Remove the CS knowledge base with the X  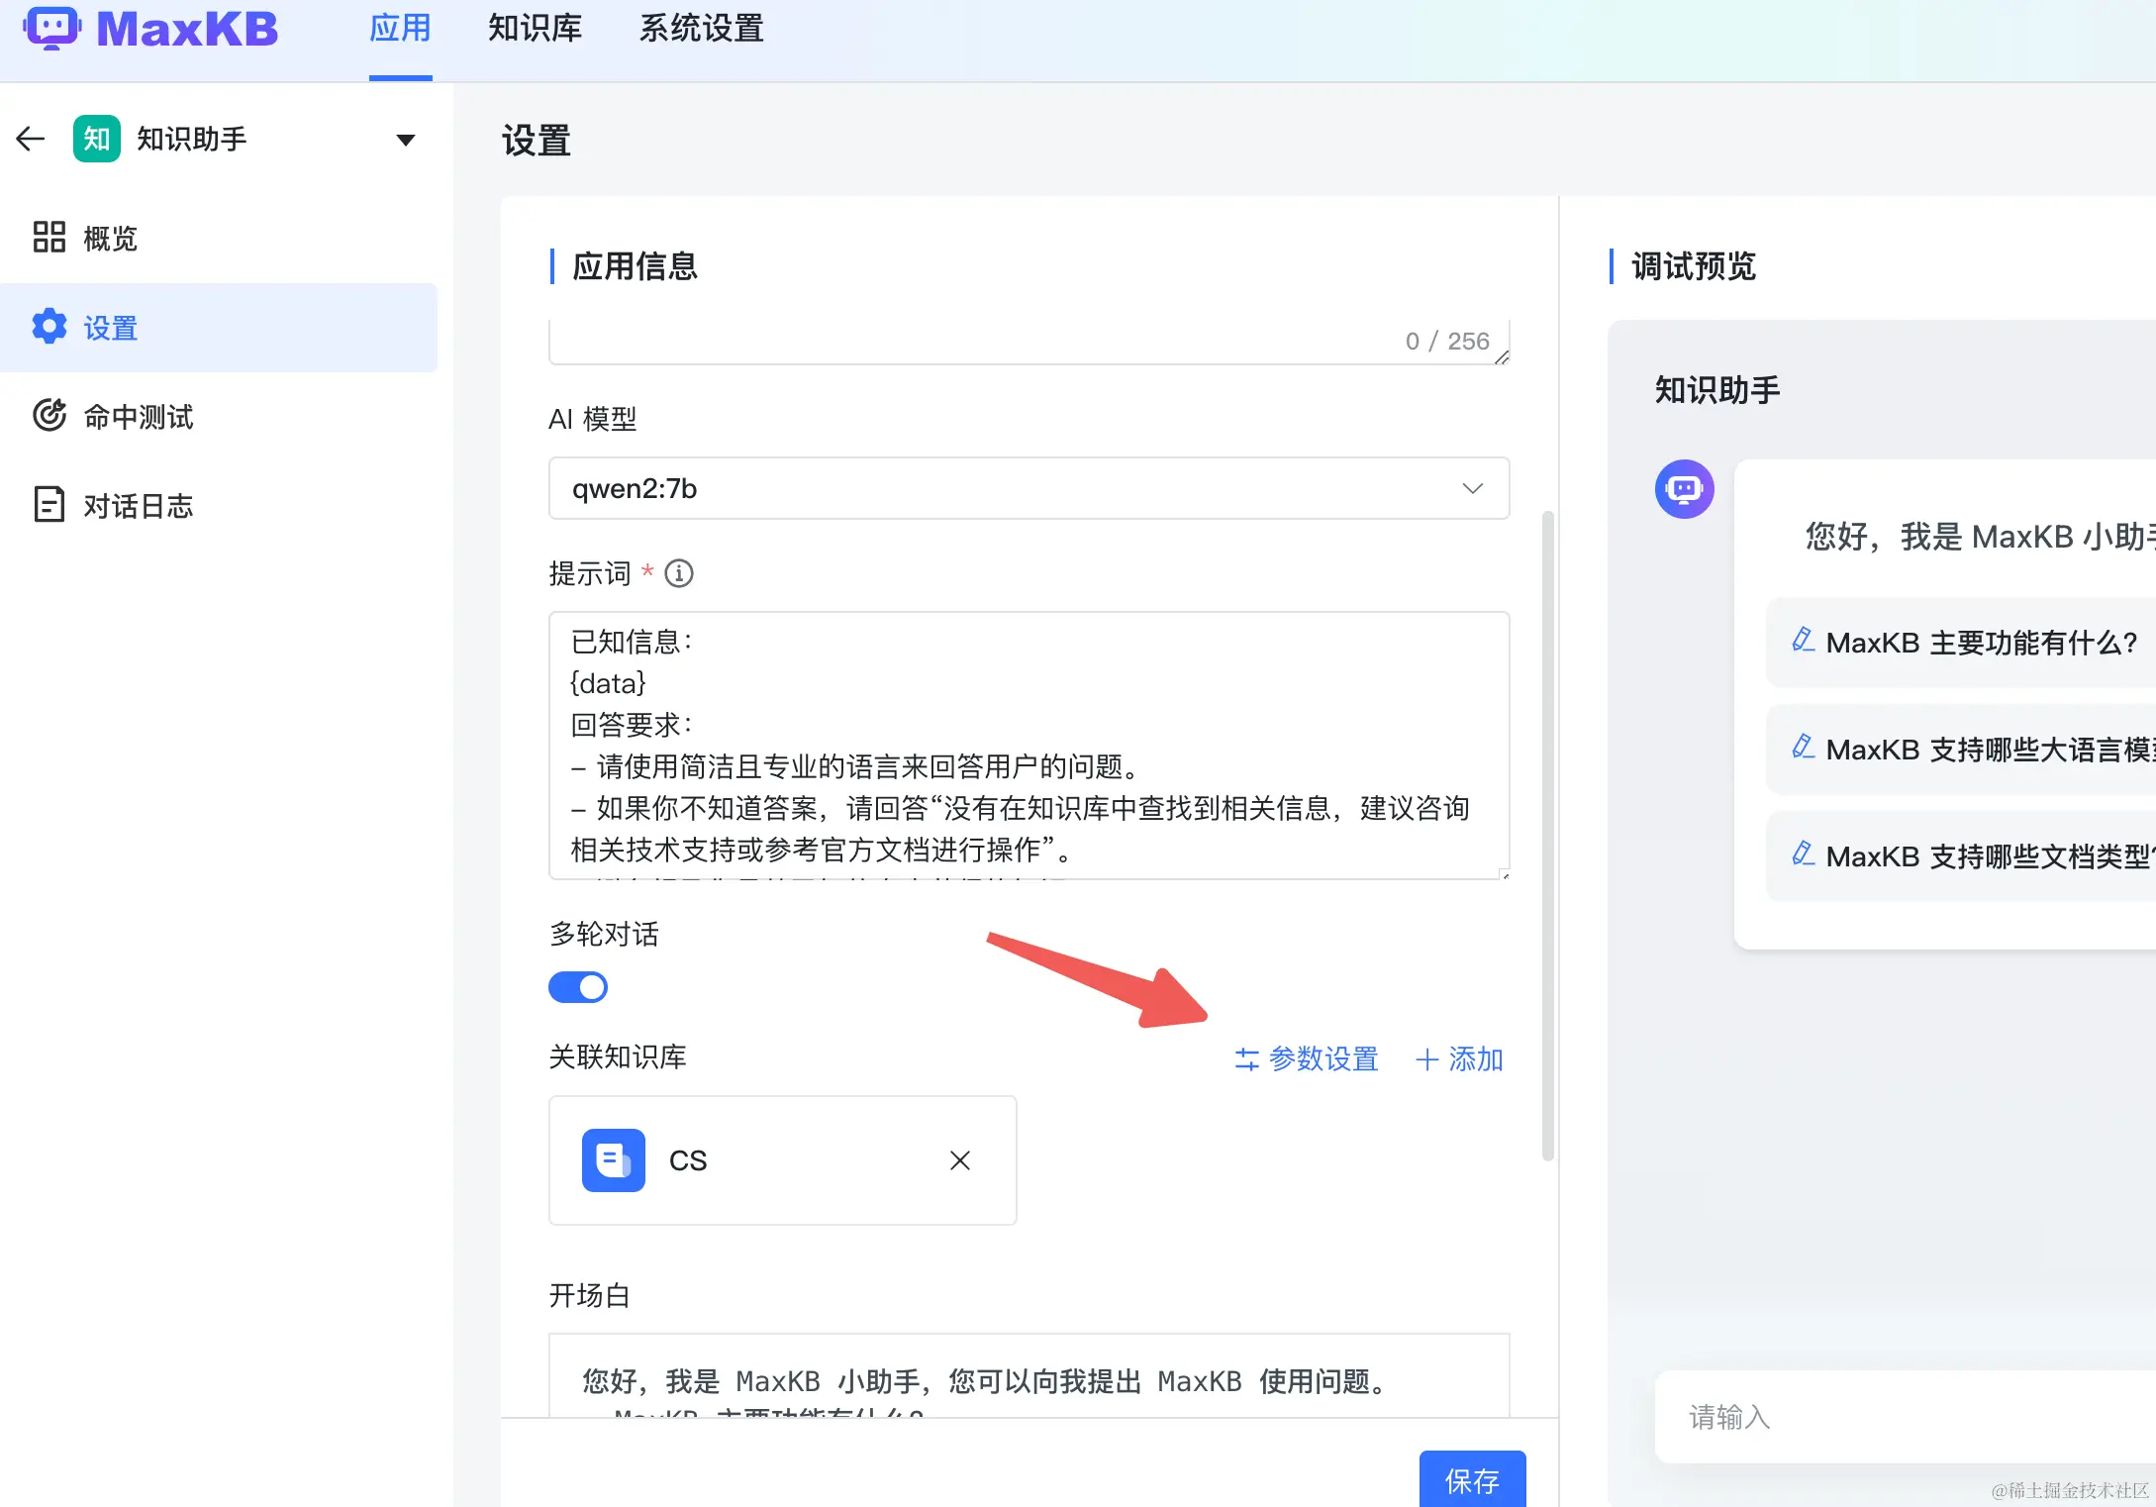(x=959, y=1160)
